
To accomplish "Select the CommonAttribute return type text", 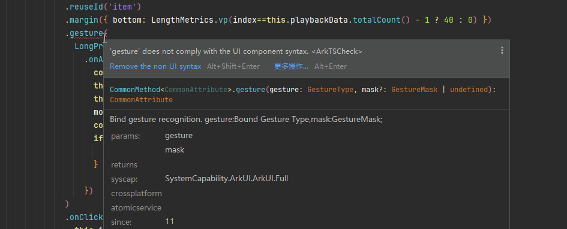I will (142, 99).
